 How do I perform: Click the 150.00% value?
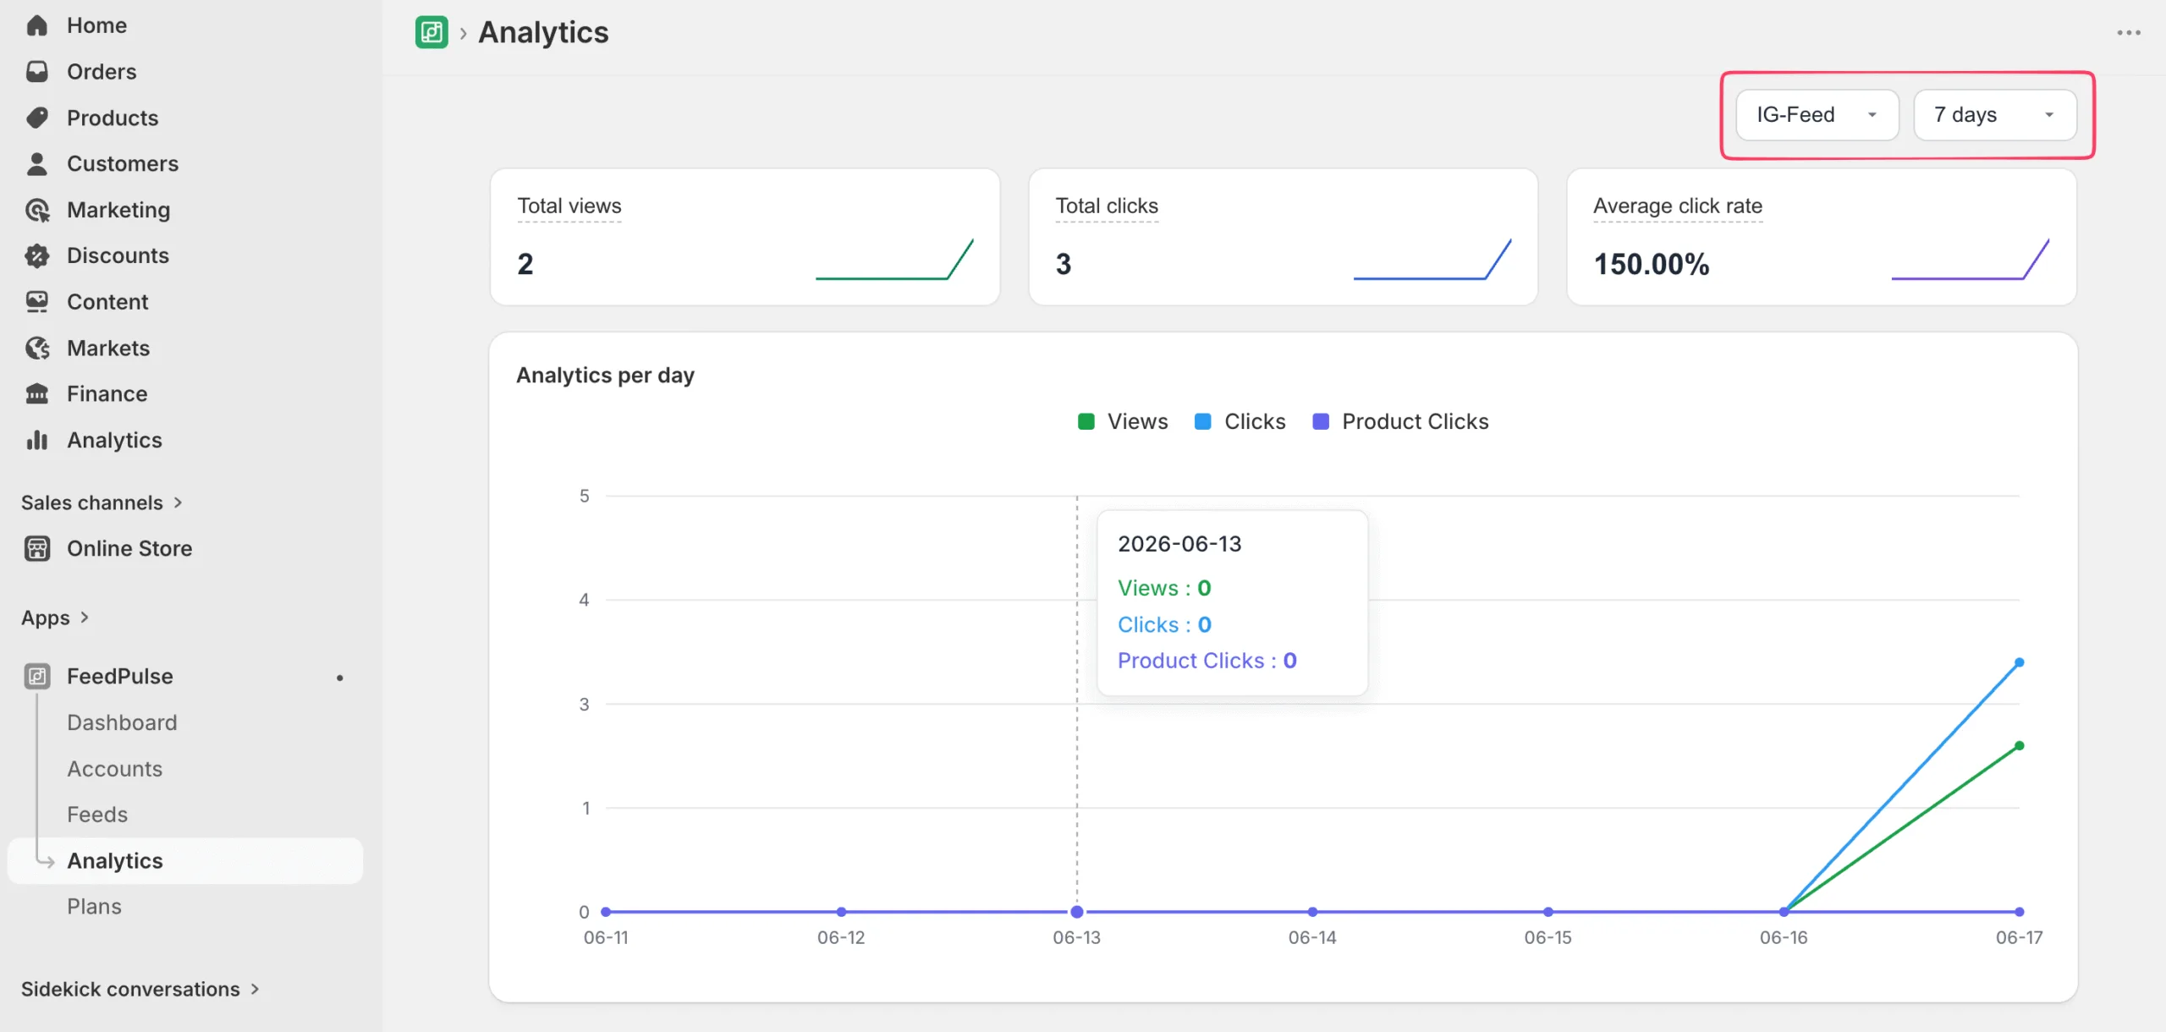1651,264
